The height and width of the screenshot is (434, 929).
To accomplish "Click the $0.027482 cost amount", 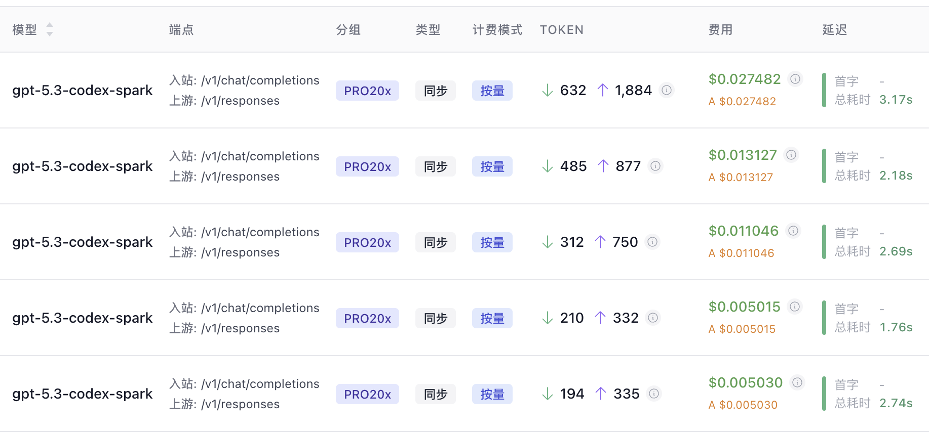I will (745, 79).
